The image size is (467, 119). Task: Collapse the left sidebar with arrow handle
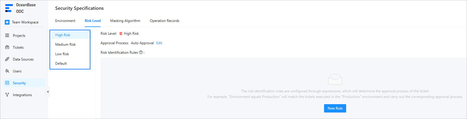click(48, 92)
